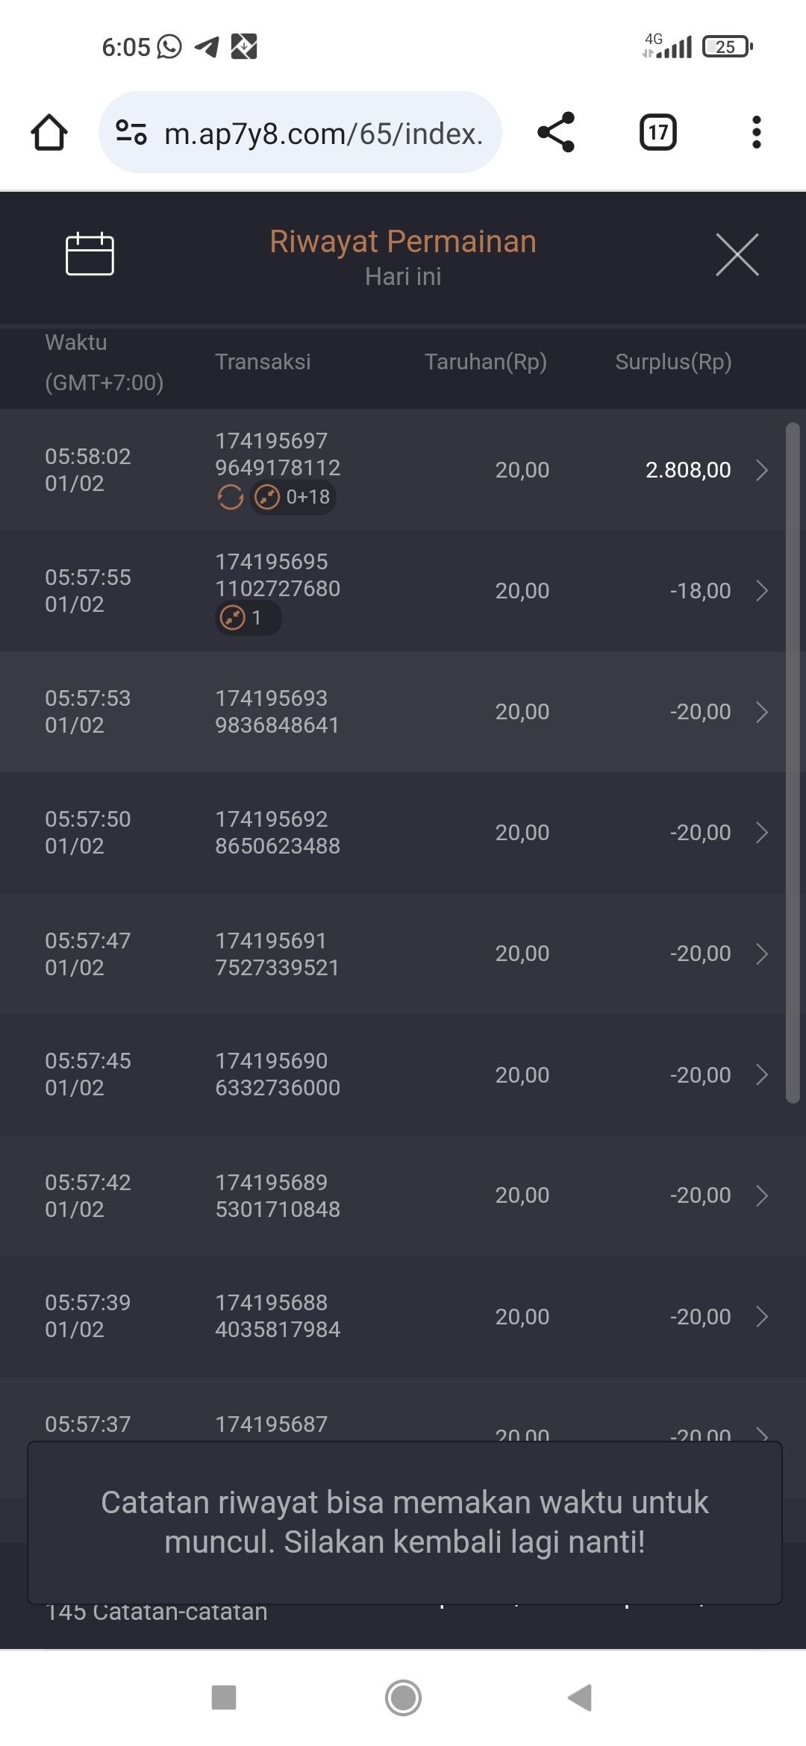Expand the 05:57:53 transaction row
806x1746 pixels.
click(761, 712)
